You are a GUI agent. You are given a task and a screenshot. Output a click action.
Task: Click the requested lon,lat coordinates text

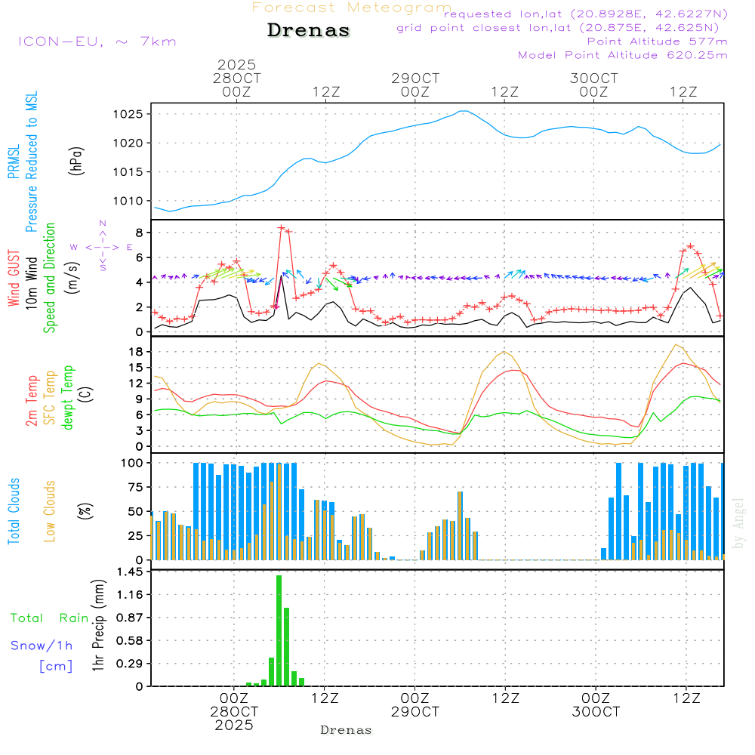point(586,14)
